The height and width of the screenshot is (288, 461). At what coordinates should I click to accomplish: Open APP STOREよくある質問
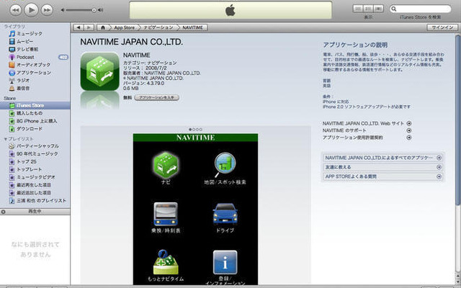(x=382, y=176)
